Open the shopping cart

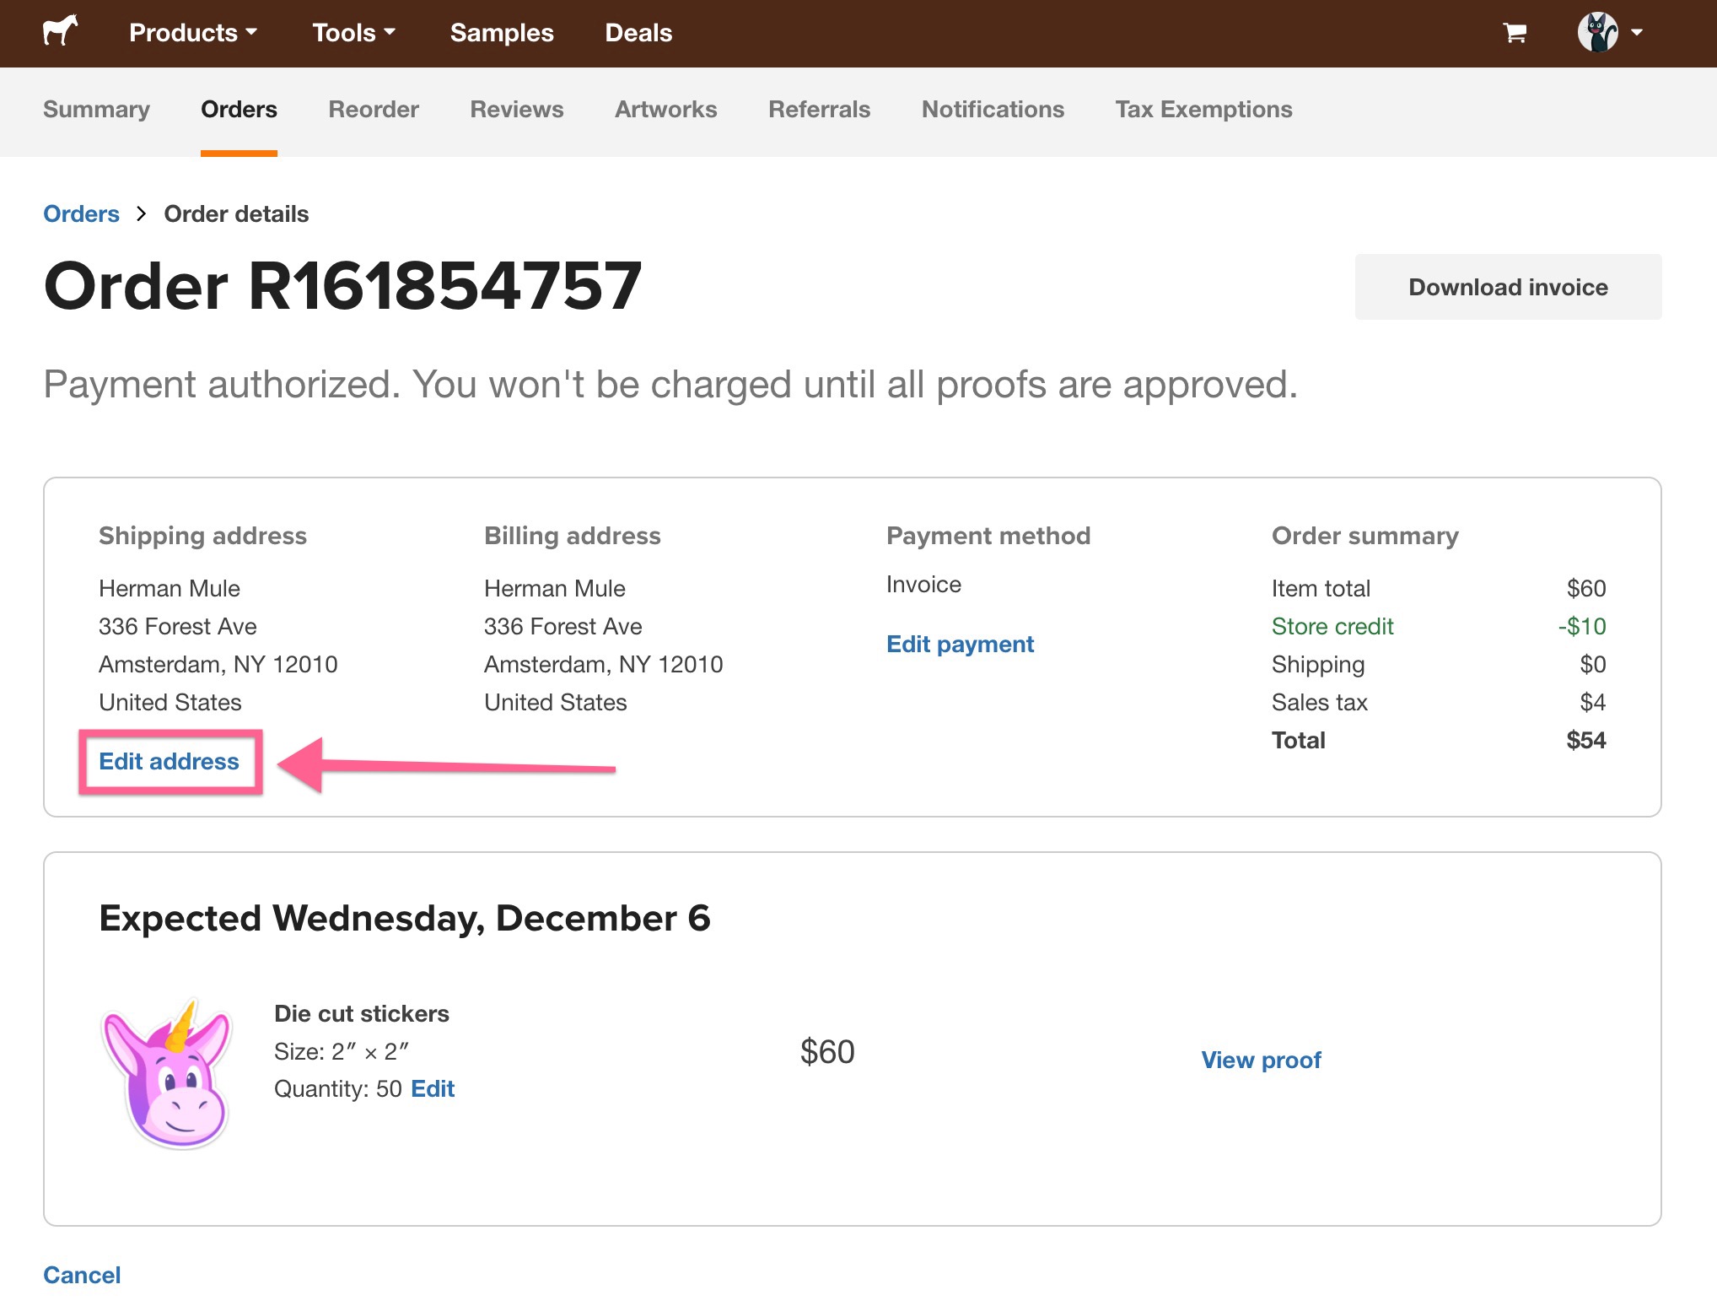[x=1515, y=32]
